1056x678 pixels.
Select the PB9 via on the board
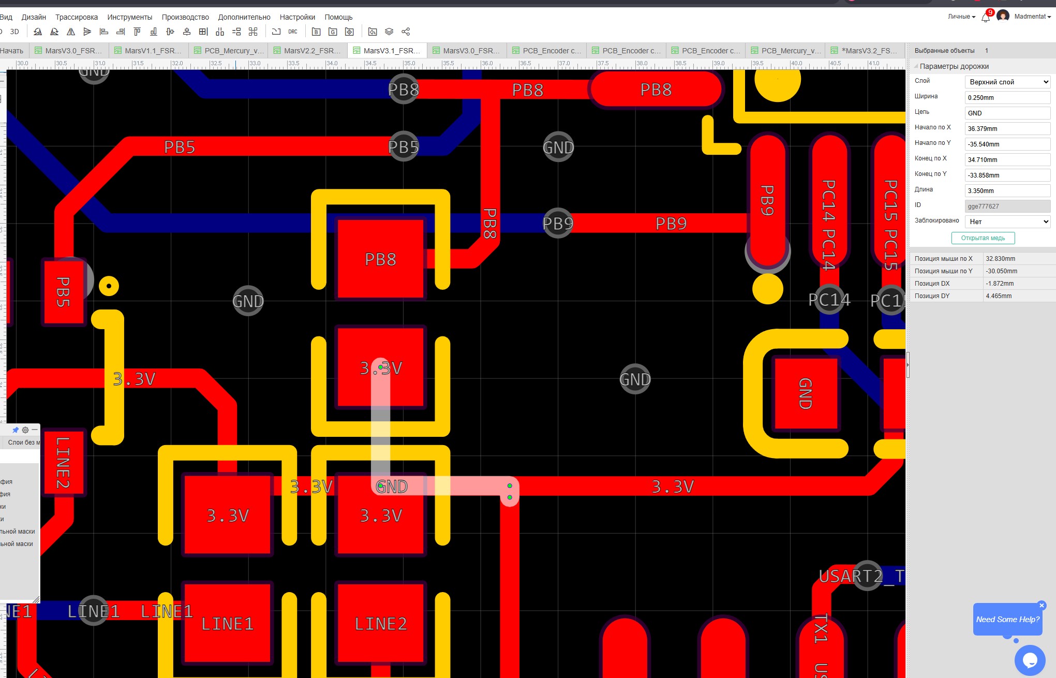558,223
